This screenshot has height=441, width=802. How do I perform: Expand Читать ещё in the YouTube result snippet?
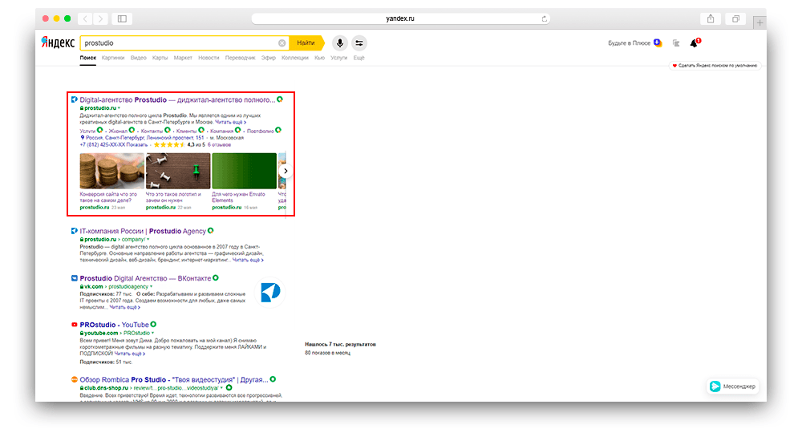point(130,354)
